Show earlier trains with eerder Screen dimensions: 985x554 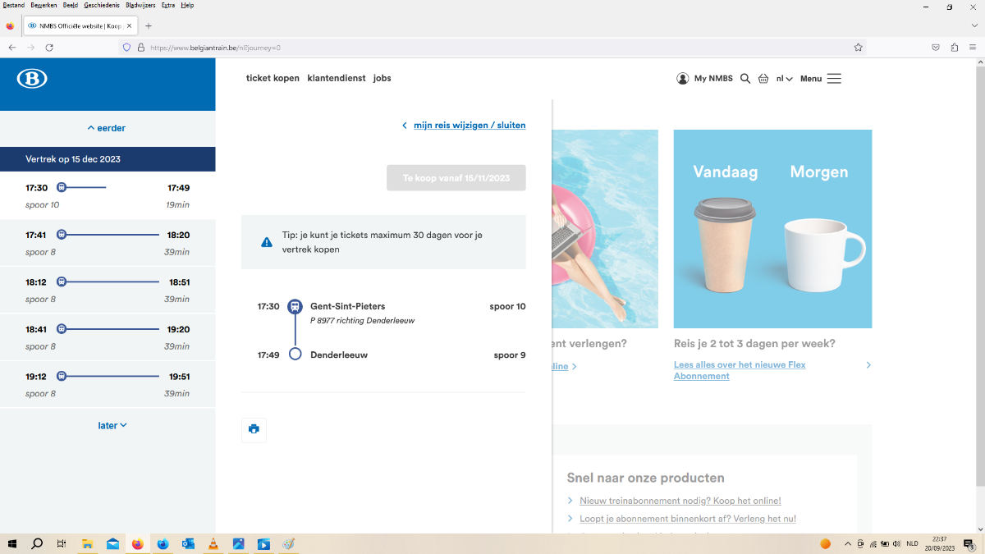[107, 128]
